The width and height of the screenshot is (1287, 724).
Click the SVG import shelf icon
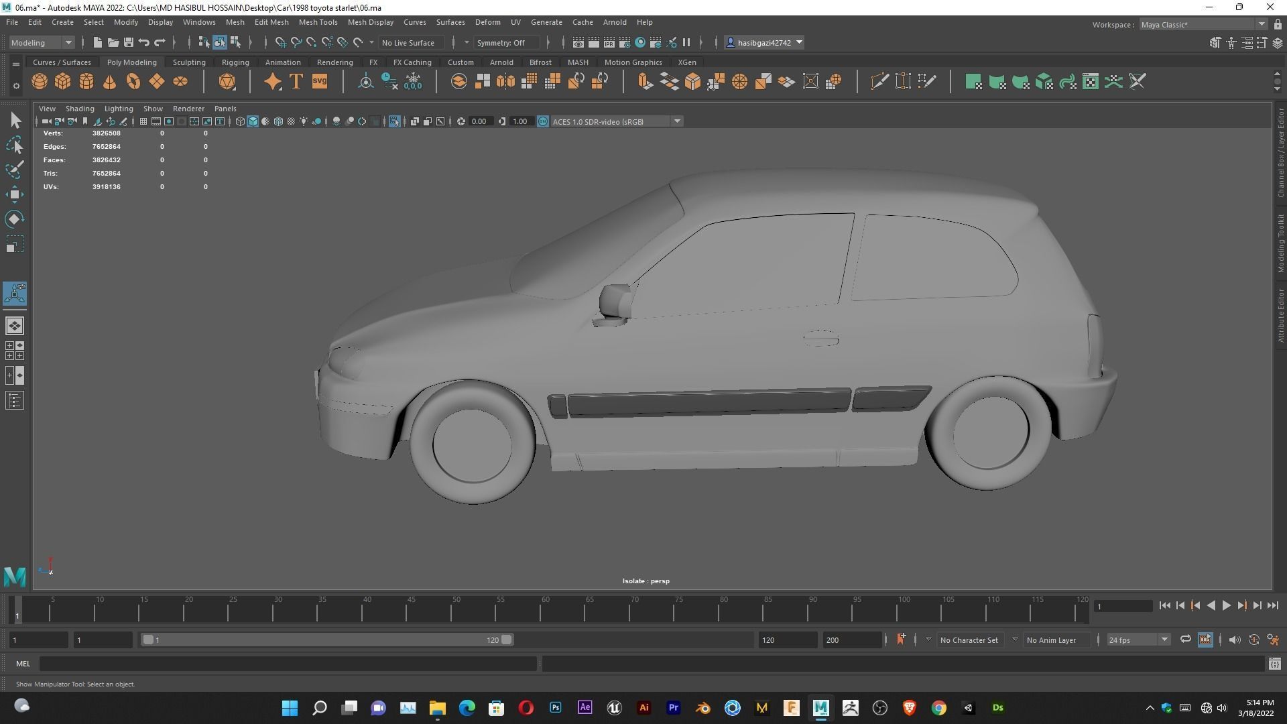point(320,82)
